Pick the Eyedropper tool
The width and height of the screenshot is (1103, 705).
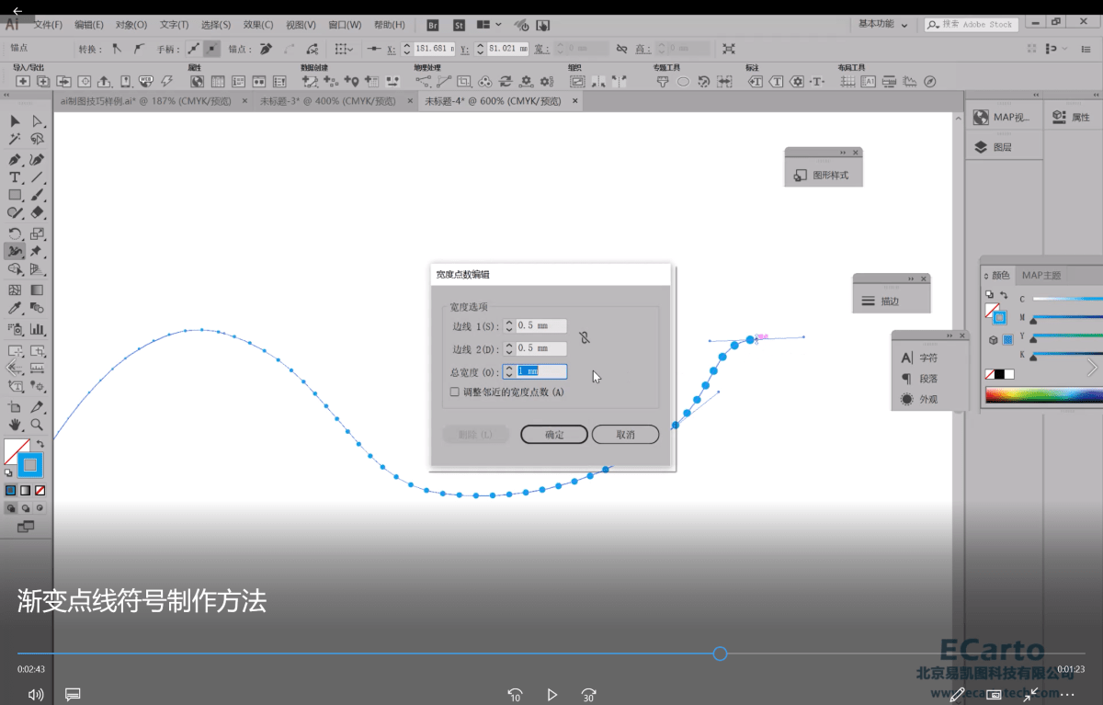tap(15, 309)
